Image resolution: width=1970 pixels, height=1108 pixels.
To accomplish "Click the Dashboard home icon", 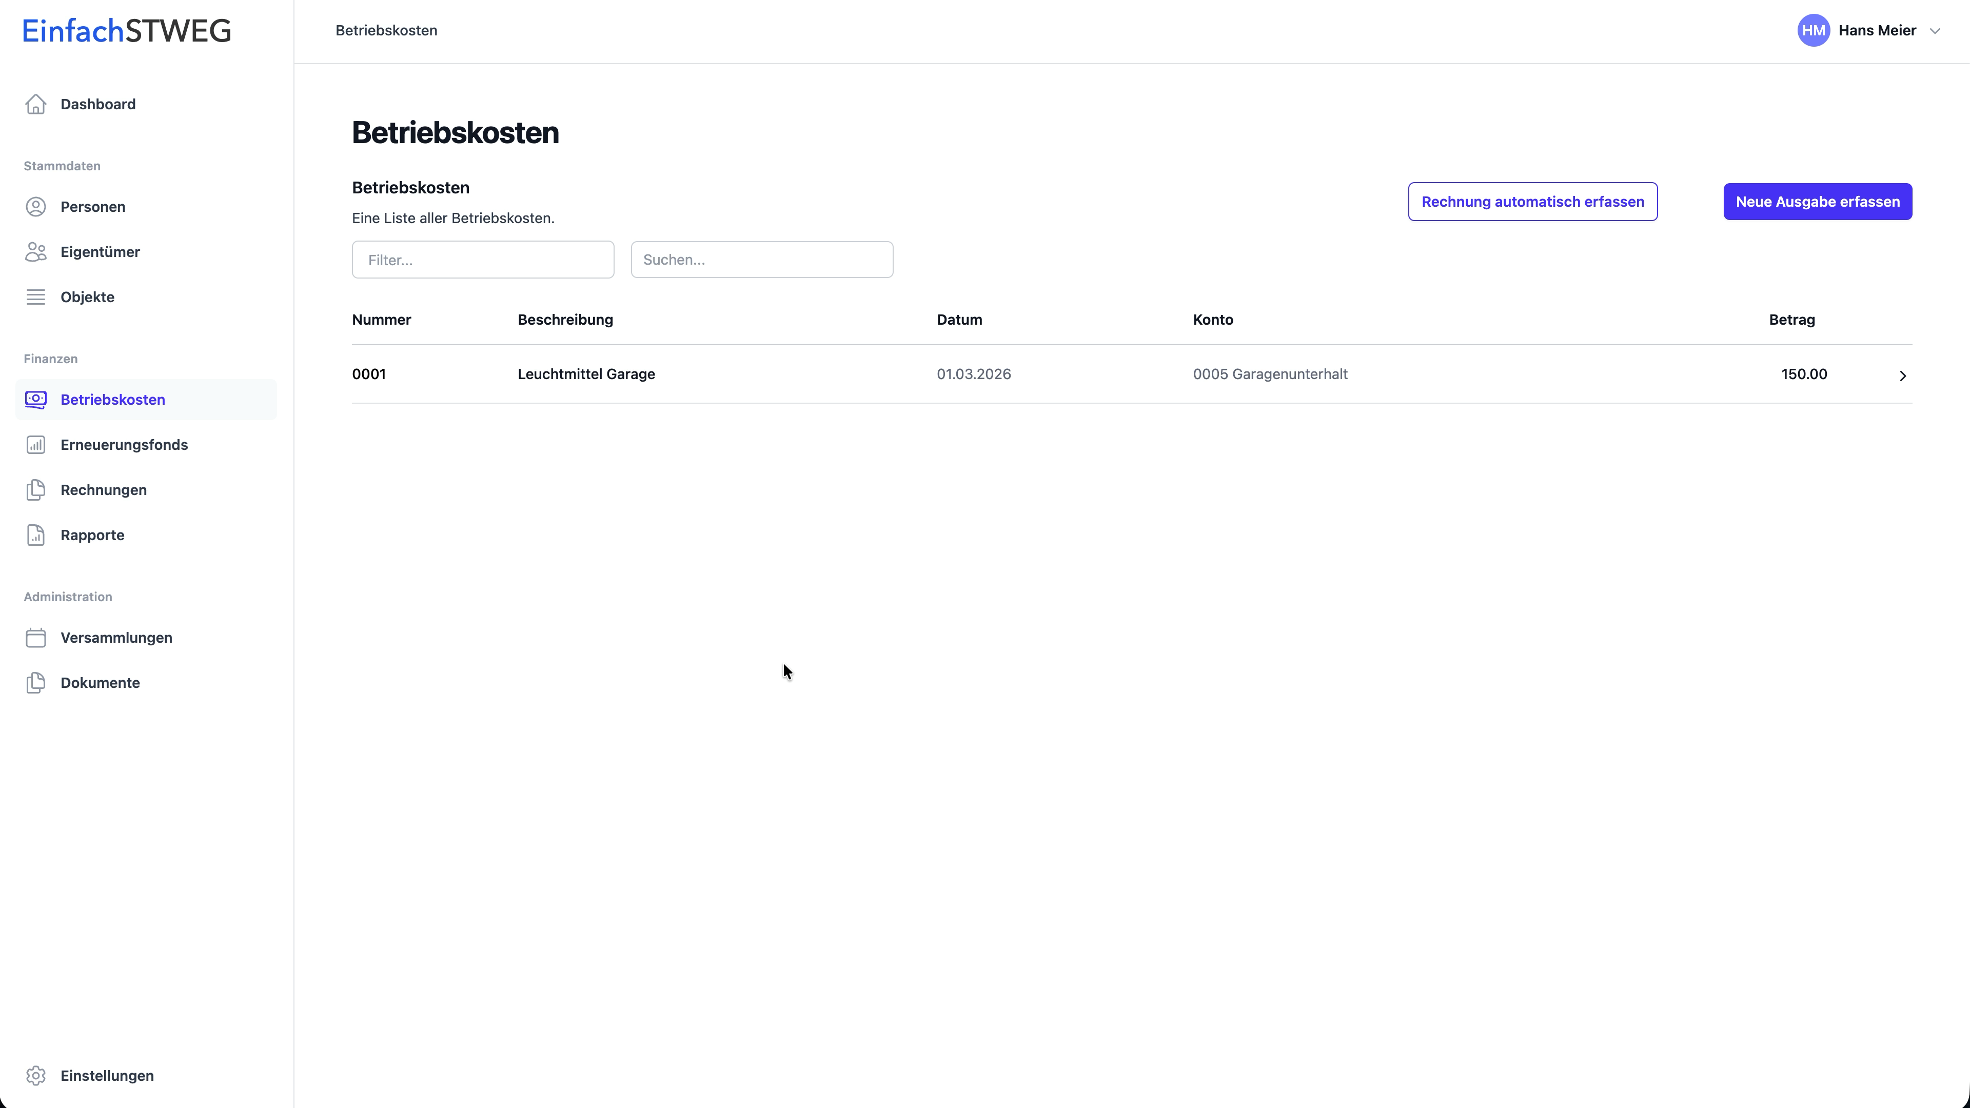I will pyautogui.click(x=36, y=104).
